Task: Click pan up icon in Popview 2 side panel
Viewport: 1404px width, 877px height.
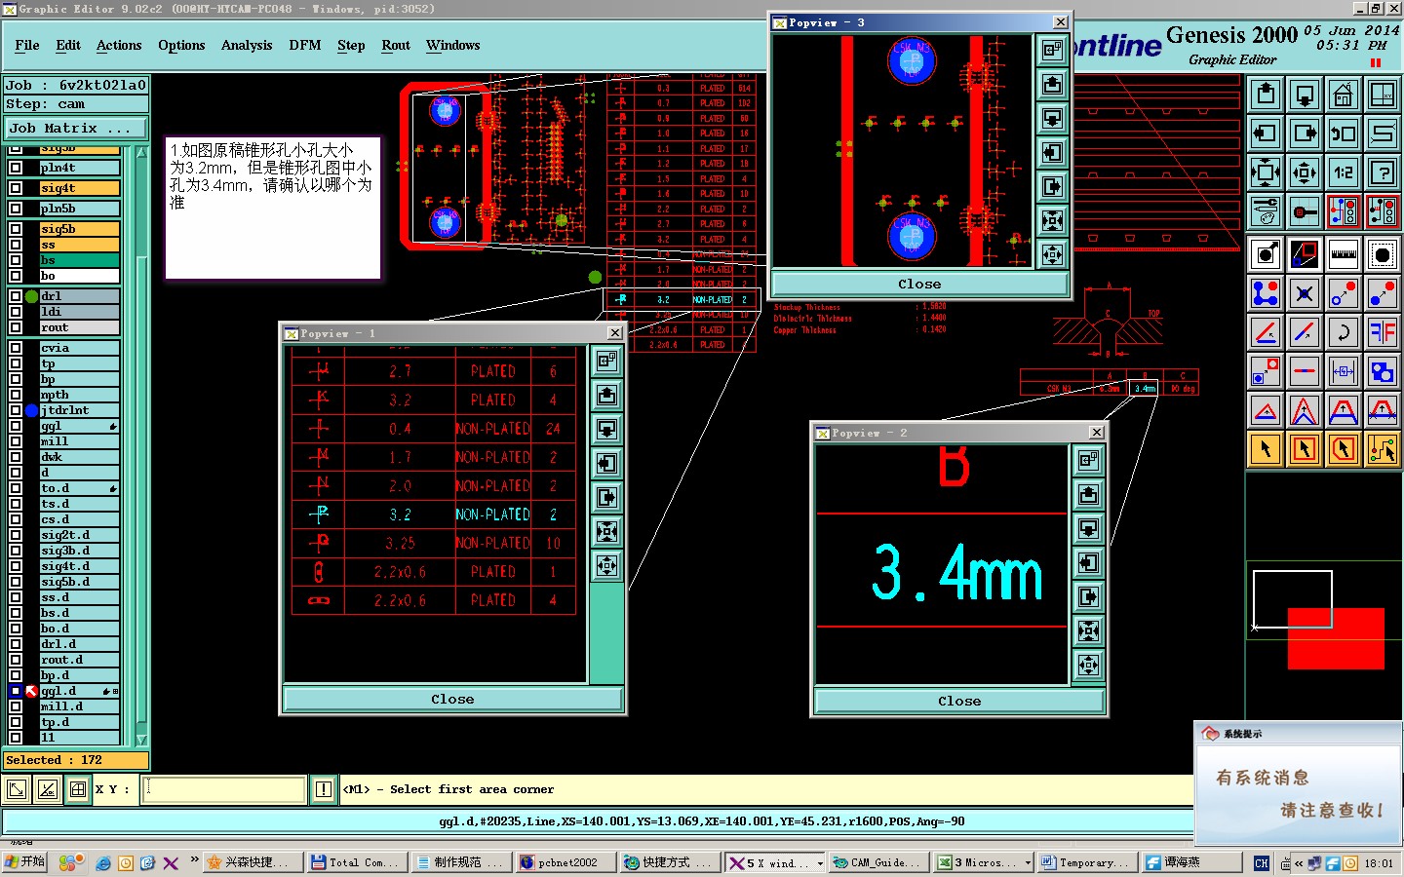Action: [x=1089, y=494]
